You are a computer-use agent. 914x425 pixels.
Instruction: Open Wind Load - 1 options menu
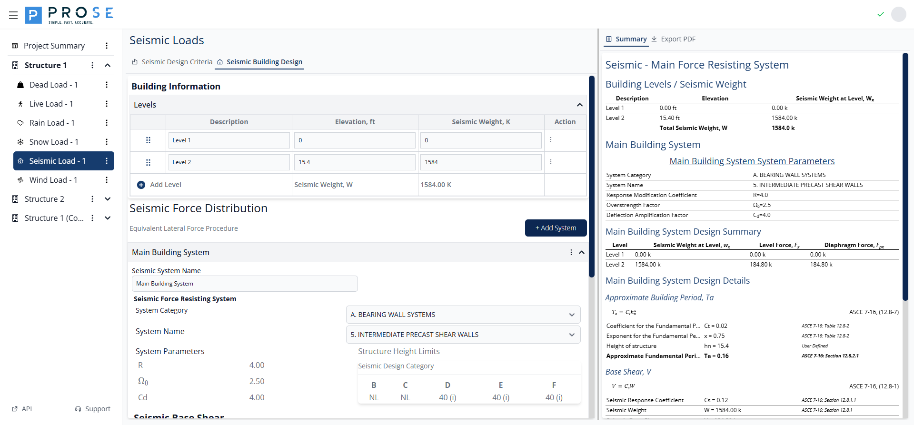click(x=107, y=180)
